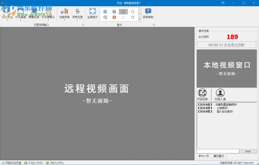Open a document with 打开文档 icon

(7, 13)
